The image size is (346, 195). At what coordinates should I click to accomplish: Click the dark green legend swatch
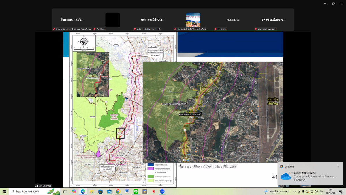click(151, 176)
